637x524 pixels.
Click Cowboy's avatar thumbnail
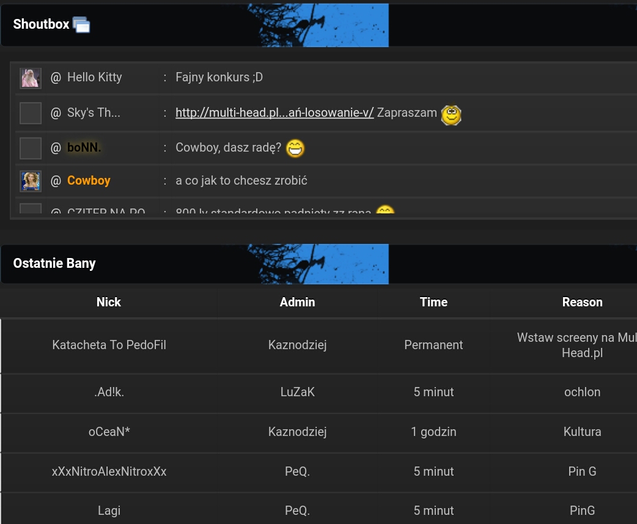[31, 181]
